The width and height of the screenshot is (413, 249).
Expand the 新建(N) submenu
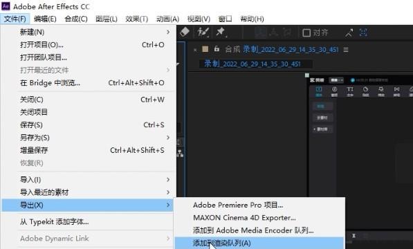87,32
